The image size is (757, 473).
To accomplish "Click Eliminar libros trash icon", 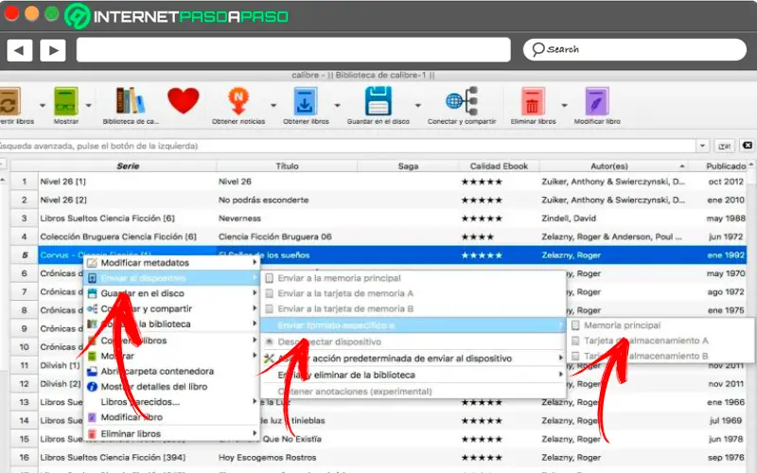I will pos(533,101).
